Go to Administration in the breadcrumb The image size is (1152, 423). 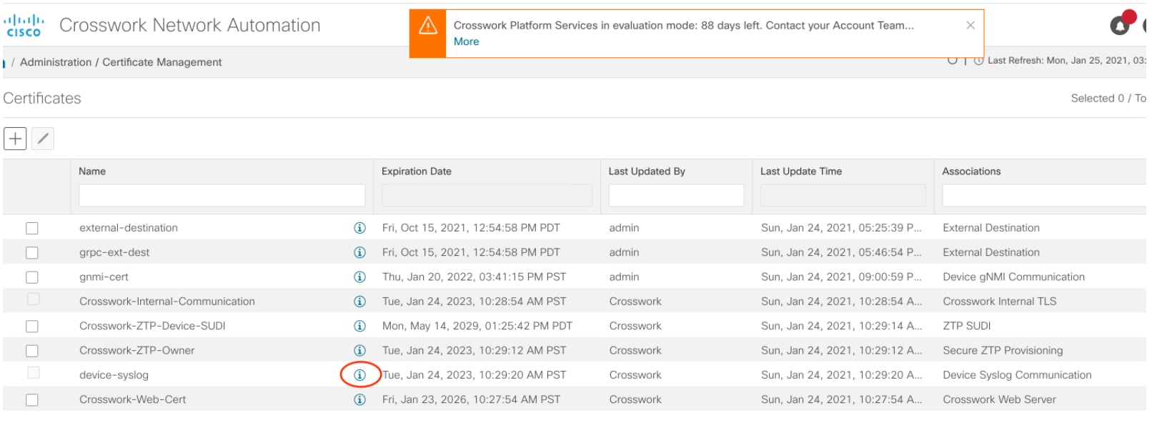click(56, 62)
